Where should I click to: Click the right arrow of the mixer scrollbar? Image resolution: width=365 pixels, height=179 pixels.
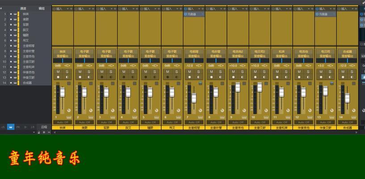point(356,132)
